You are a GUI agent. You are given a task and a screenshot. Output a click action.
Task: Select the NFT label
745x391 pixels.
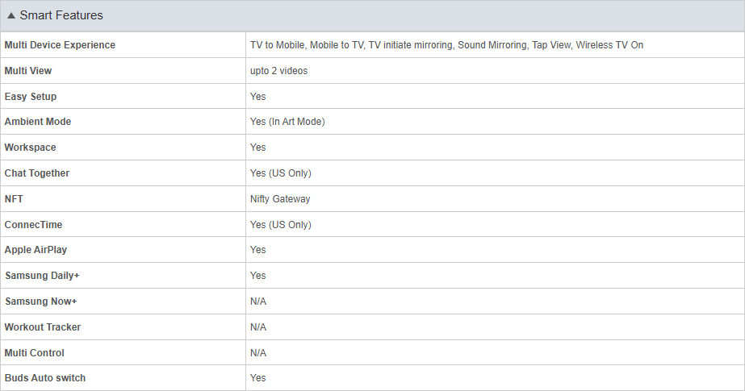pos(14,199)
